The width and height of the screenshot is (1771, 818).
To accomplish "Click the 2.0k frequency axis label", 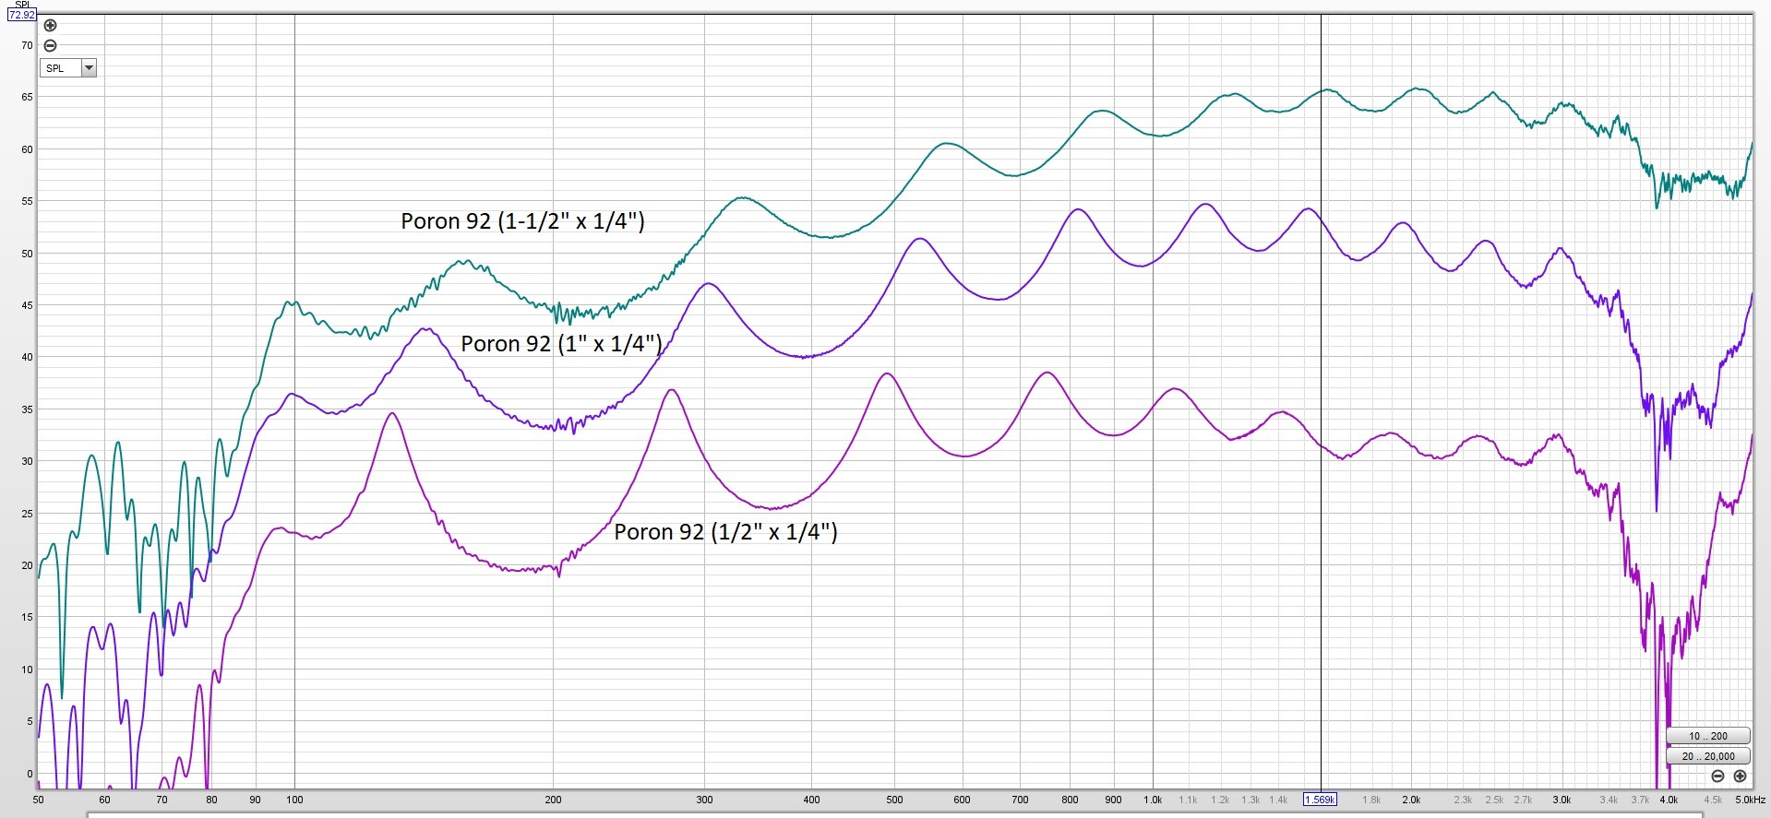I will tap(1411, 800).
